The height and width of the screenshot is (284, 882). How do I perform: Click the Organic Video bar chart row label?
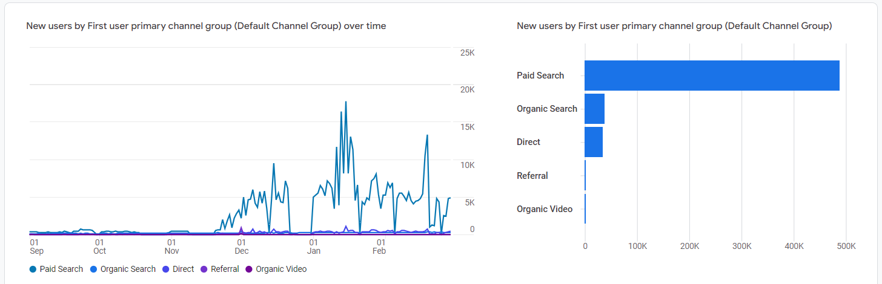544,209
